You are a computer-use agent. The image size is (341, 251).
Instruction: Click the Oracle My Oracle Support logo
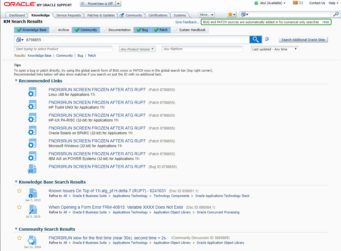[x=38, y=4]
